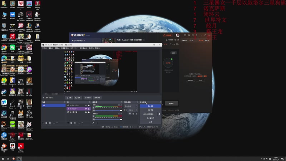Open the 工具(T) menu in OBS
The width and height of the screenshot is (286, 161).
tap(91, 48)
